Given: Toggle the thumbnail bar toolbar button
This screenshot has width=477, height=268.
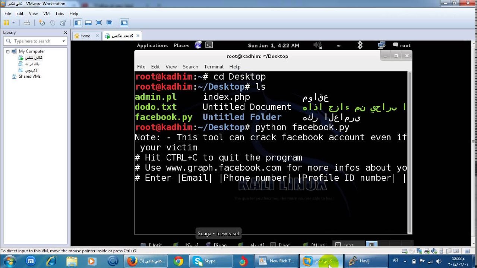Looking at the screenshot, I should point(88,23).
